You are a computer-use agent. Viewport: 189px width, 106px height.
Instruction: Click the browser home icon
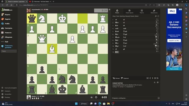point(12,5)
